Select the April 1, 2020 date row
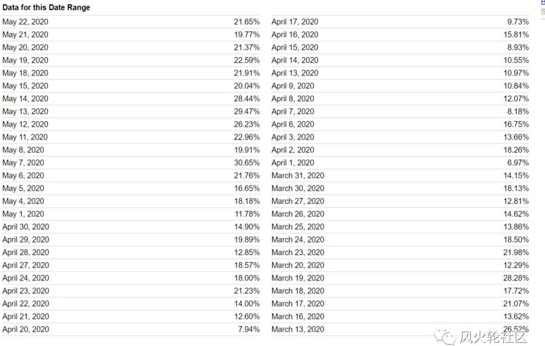 293,163
